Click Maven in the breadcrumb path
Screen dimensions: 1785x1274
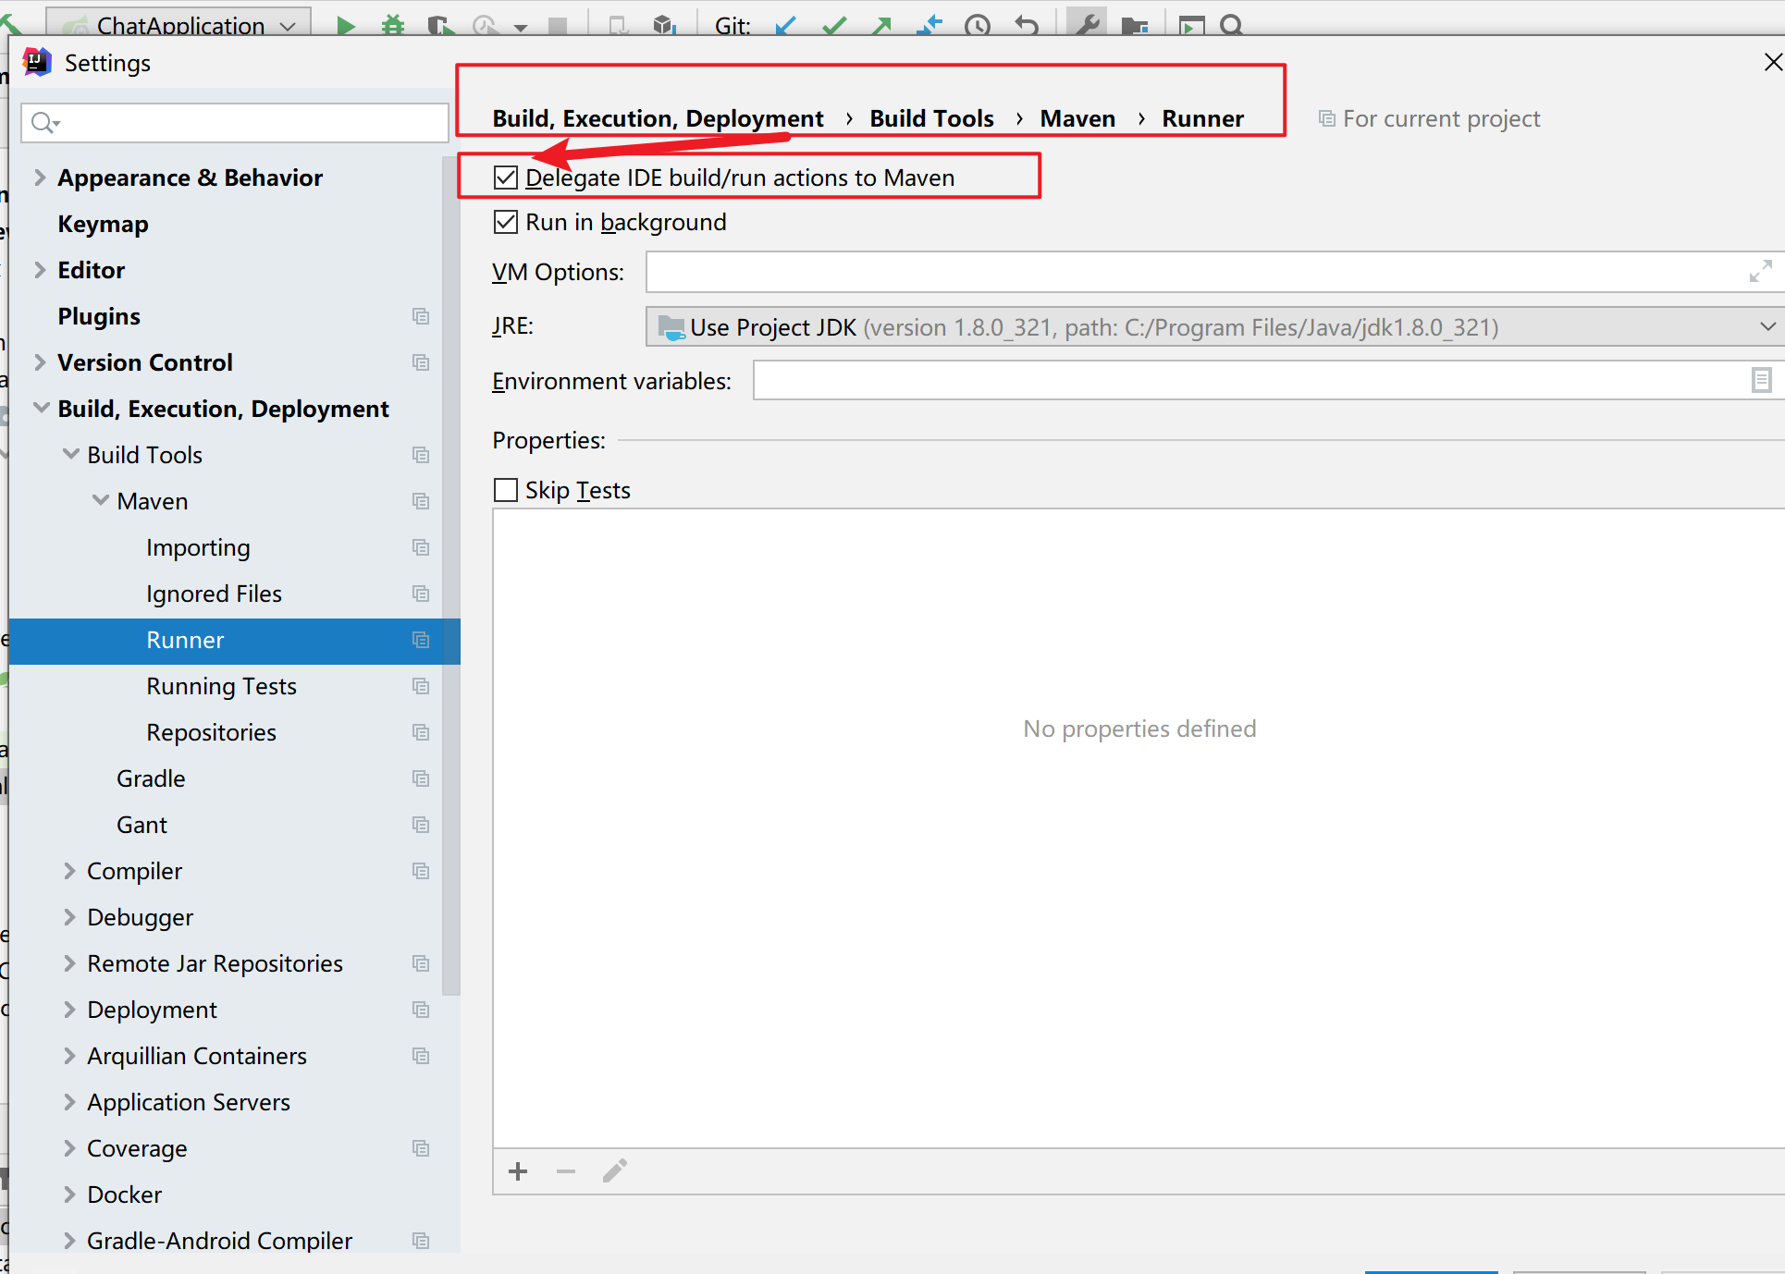[x=1077, y=118]
